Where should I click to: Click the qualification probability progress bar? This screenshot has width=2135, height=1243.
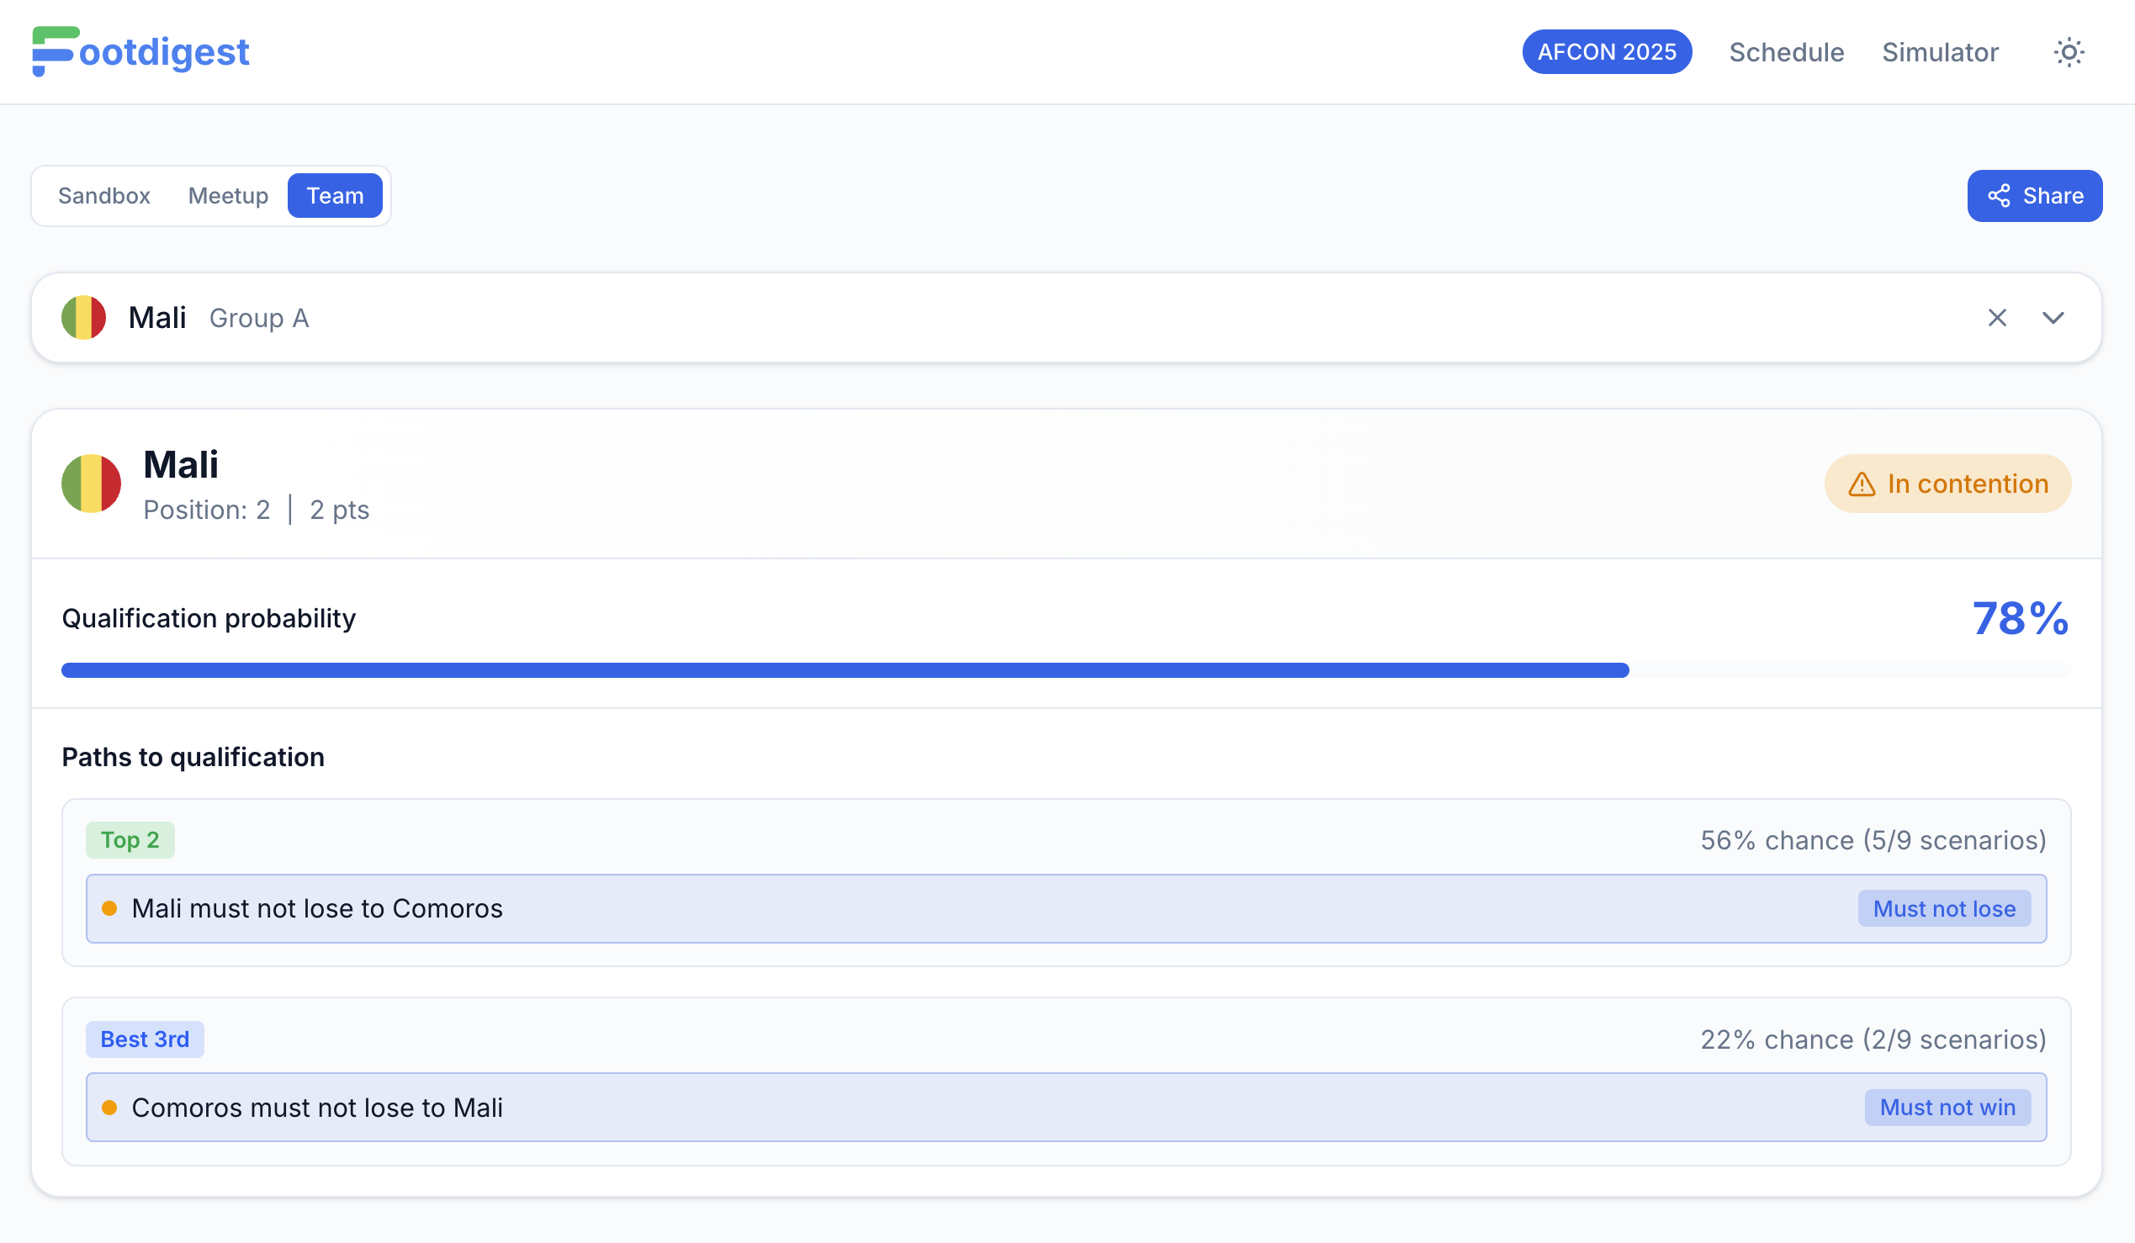pyautogui.click(x=1066, y=669)
